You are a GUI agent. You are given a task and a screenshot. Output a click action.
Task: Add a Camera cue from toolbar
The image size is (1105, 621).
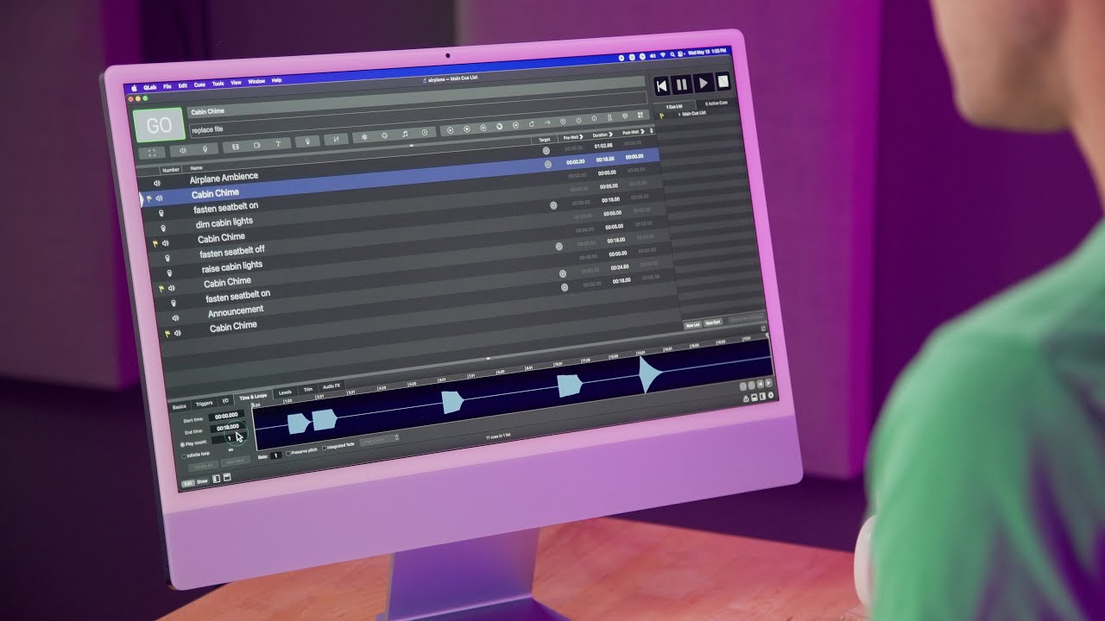257,145
